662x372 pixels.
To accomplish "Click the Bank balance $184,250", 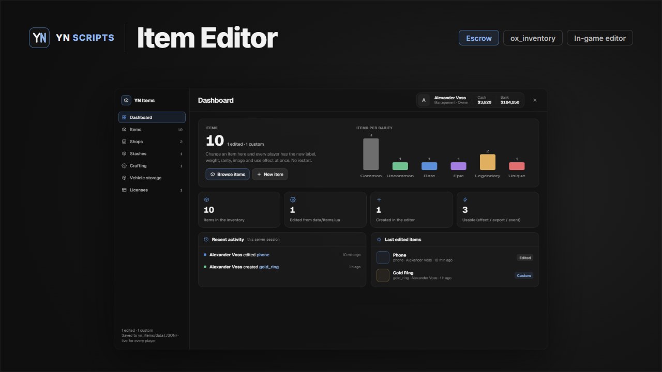I will (x=510, y=102).
